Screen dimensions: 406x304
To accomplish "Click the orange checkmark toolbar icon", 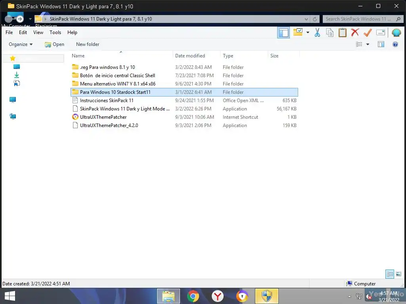I will pos(368,32).
